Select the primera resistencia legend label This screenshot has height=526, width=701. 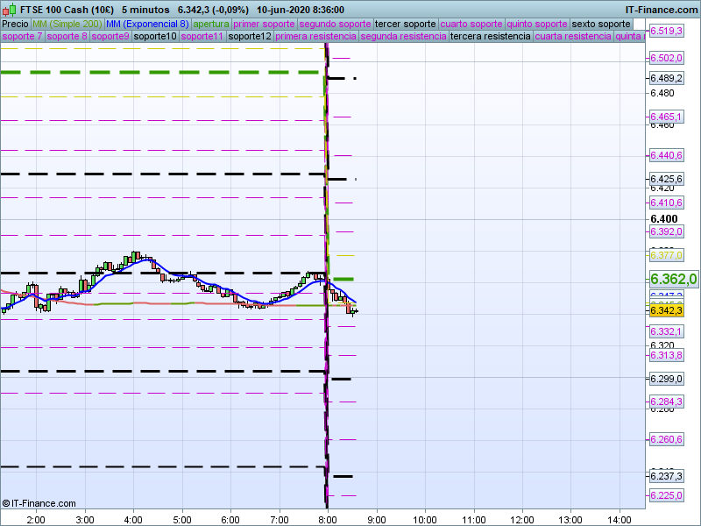coord(315,37)
